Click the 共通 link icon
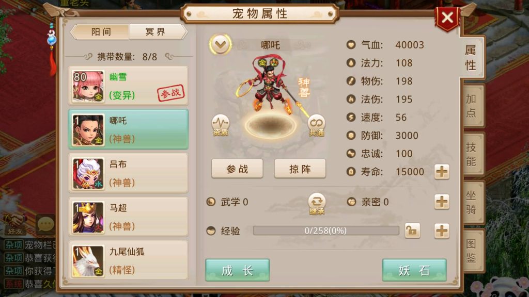 [x=317, y=125]
